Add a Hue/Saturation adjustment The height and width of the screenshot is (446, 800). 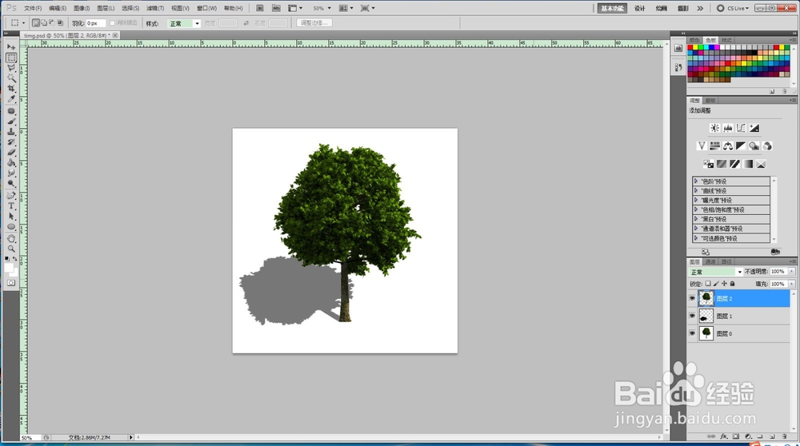tap(714, 146)
